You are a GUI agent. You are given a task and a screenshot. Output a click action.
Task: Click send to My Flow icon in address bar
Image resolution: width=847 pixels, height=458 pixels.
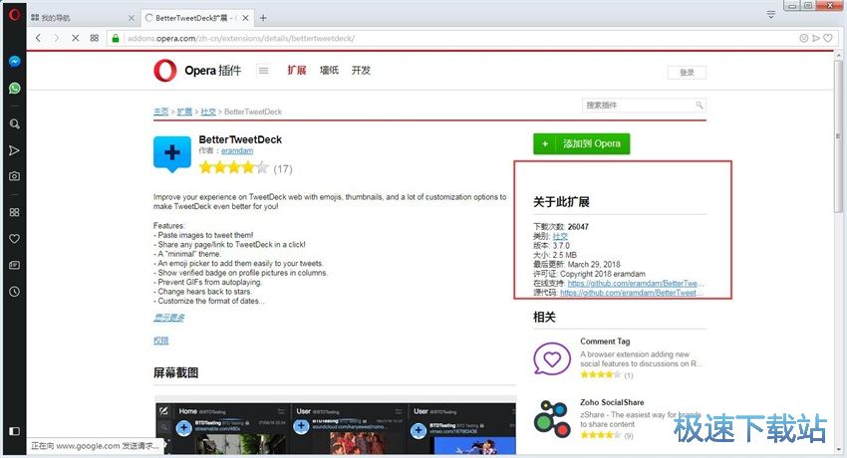coord(816,38)
